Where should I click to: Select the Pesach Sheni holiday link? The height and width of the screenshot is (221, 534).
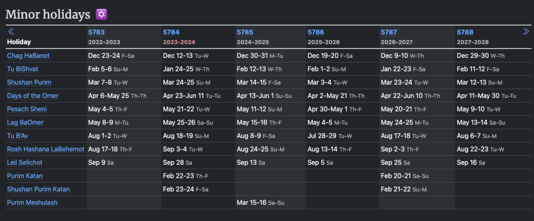[27, 109]
